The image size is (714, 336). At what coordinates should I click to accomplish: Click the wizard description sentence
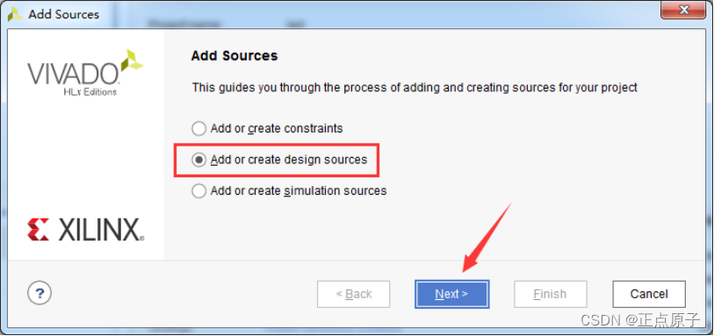415,88
